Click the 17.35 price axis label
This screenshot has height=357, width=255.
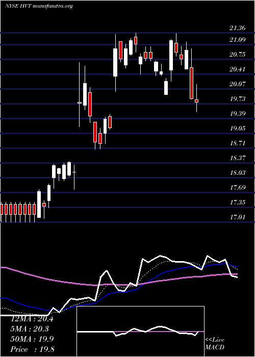pyautogui.click(x=238, y=202)
